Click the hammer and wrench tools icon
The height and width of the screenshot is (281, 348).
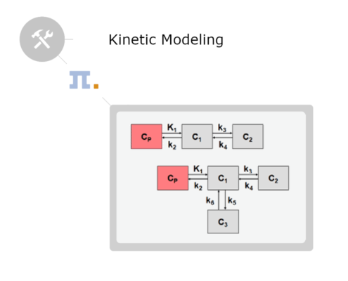[x=42, y=39]
